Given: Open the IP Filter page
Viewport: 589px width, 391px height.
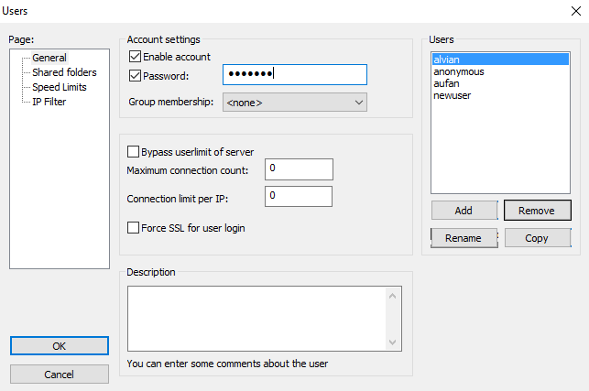Looking at the screenshot, I should click(x=49, y=102).
